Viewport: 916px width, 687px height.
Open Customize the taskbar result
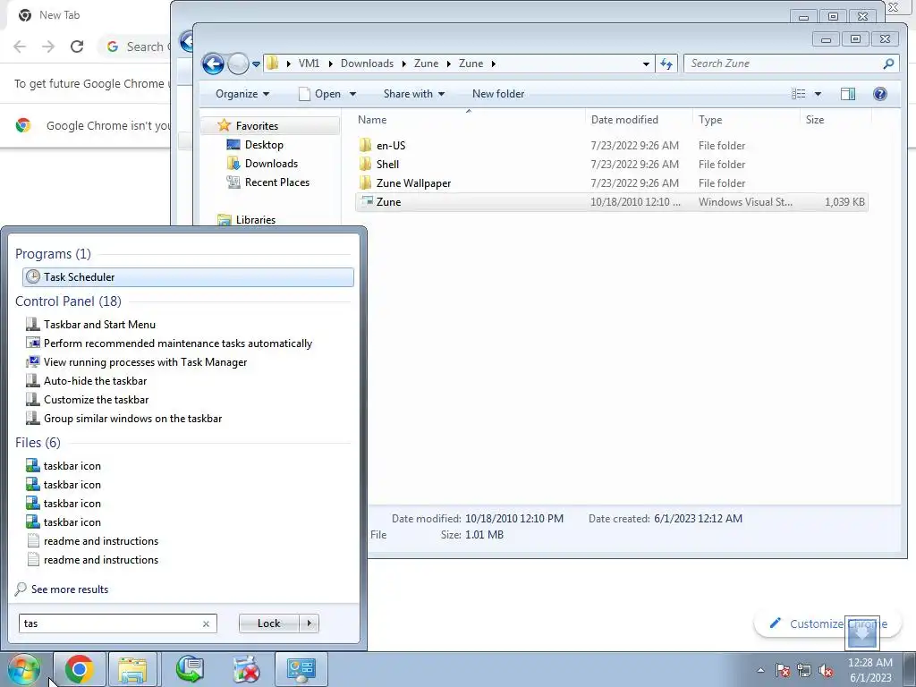(x=87, y=400)
